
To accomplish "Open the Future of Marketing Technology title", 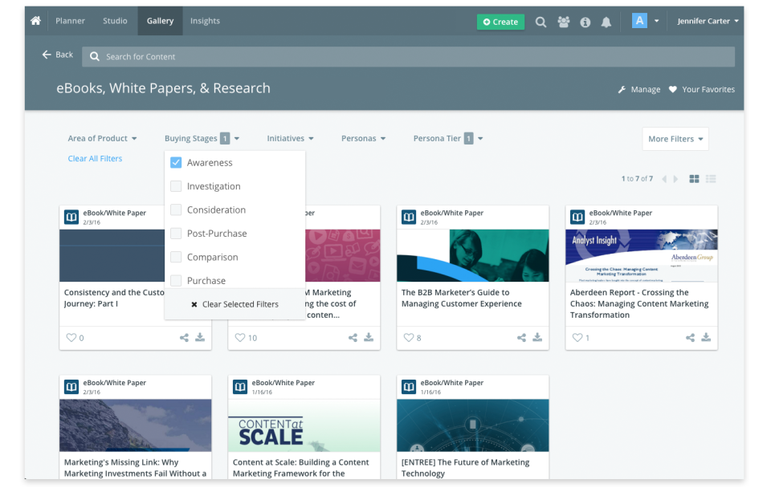I will click(x=465, y=468).
